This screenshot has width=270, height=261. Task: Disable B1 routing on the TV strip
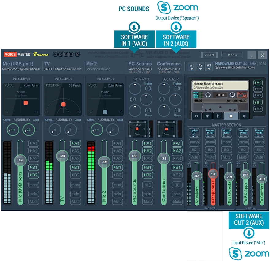click(x=75, y=167)
